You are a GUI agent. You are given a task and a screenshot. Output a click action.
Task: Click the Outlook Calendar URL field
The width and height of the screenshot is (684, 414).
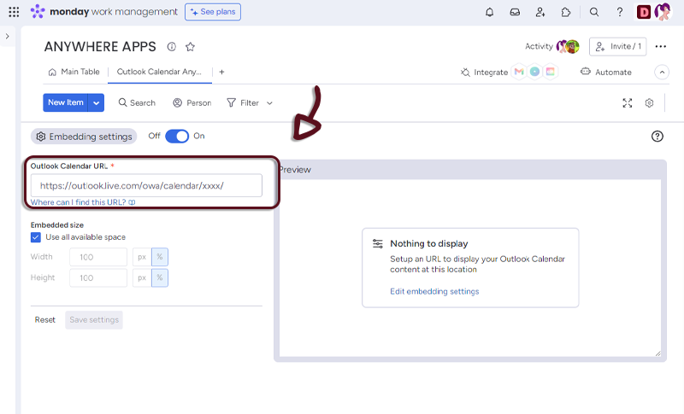point(146,185)
